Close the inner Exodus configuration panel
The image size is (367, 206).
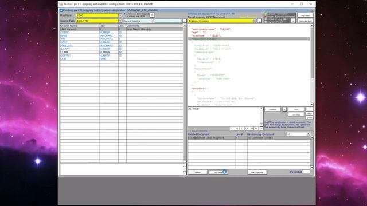(x=312, y=10)
